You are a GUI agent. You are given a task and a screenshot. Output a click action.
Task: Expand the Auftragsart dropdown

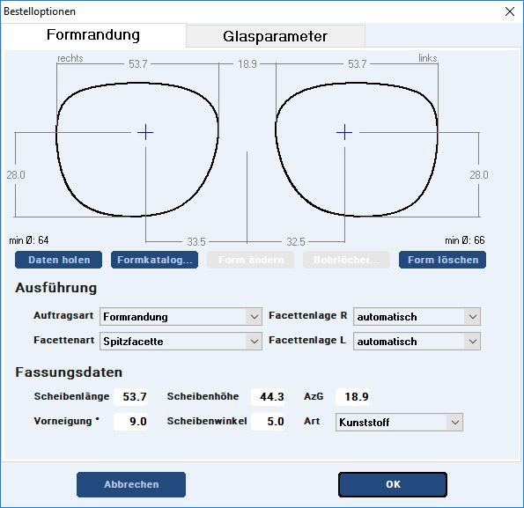point(181,317)
